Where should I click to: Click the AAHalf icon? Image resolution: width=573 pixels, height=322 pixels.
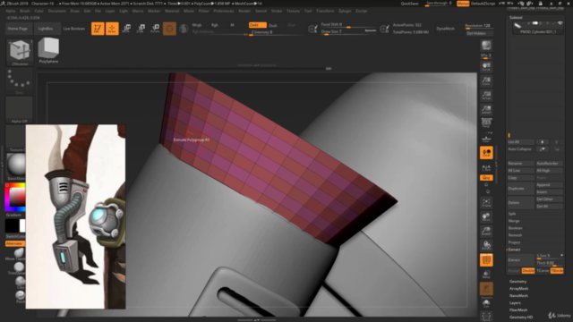tap(486, 109)
